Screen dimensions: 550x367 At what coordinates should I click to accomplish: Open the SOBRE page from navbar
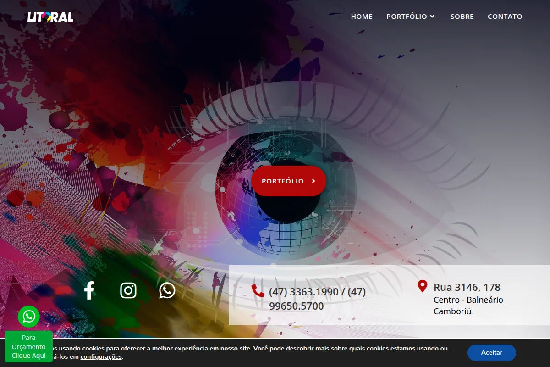pyautogui.click(x=462, y=17)
